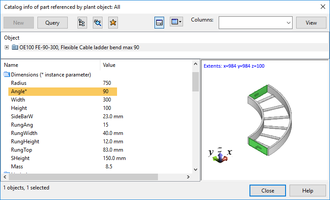Click the catalog part icon beside OE100
Viewport: 330px width, 200px height.
click(15, 47)
